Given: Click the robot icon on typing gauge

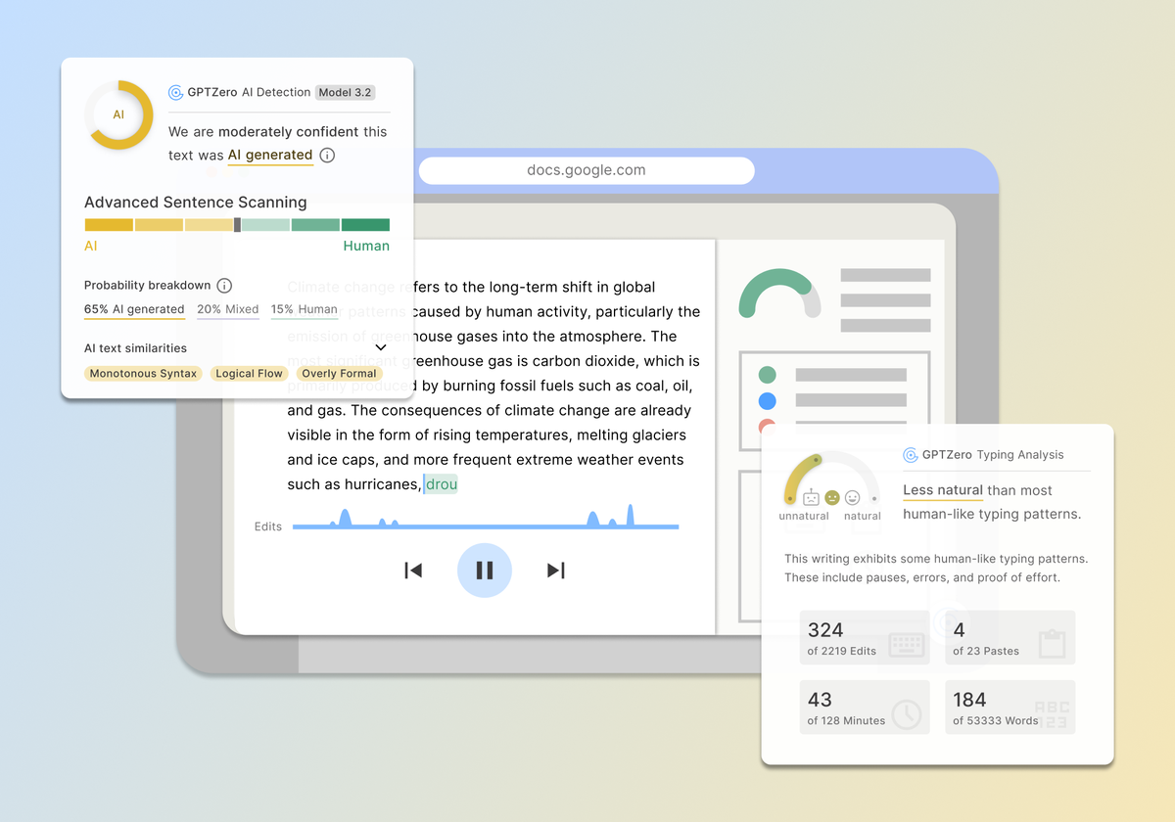Looking at the screenshot, I should tap(811, 497).
